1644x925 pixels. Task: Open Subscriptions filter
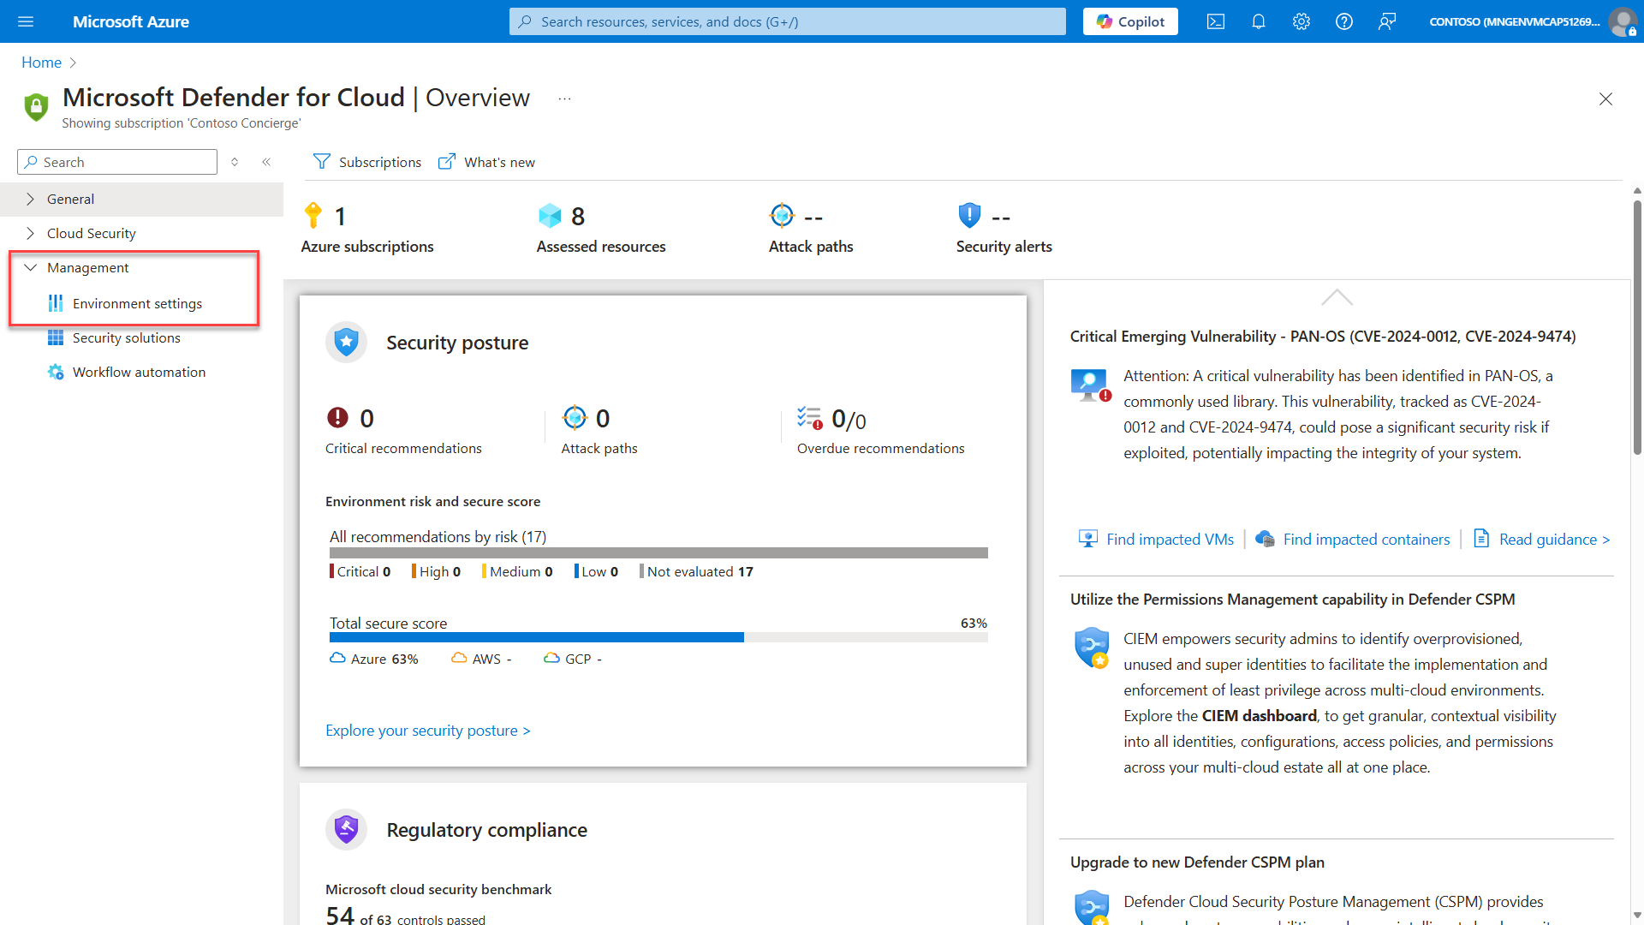[x=366, y=162]
